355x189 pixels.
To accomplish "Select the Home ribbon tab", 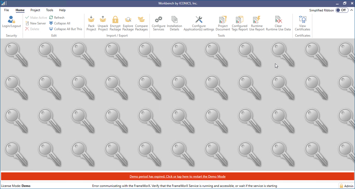I will click(x=20, y=10).
